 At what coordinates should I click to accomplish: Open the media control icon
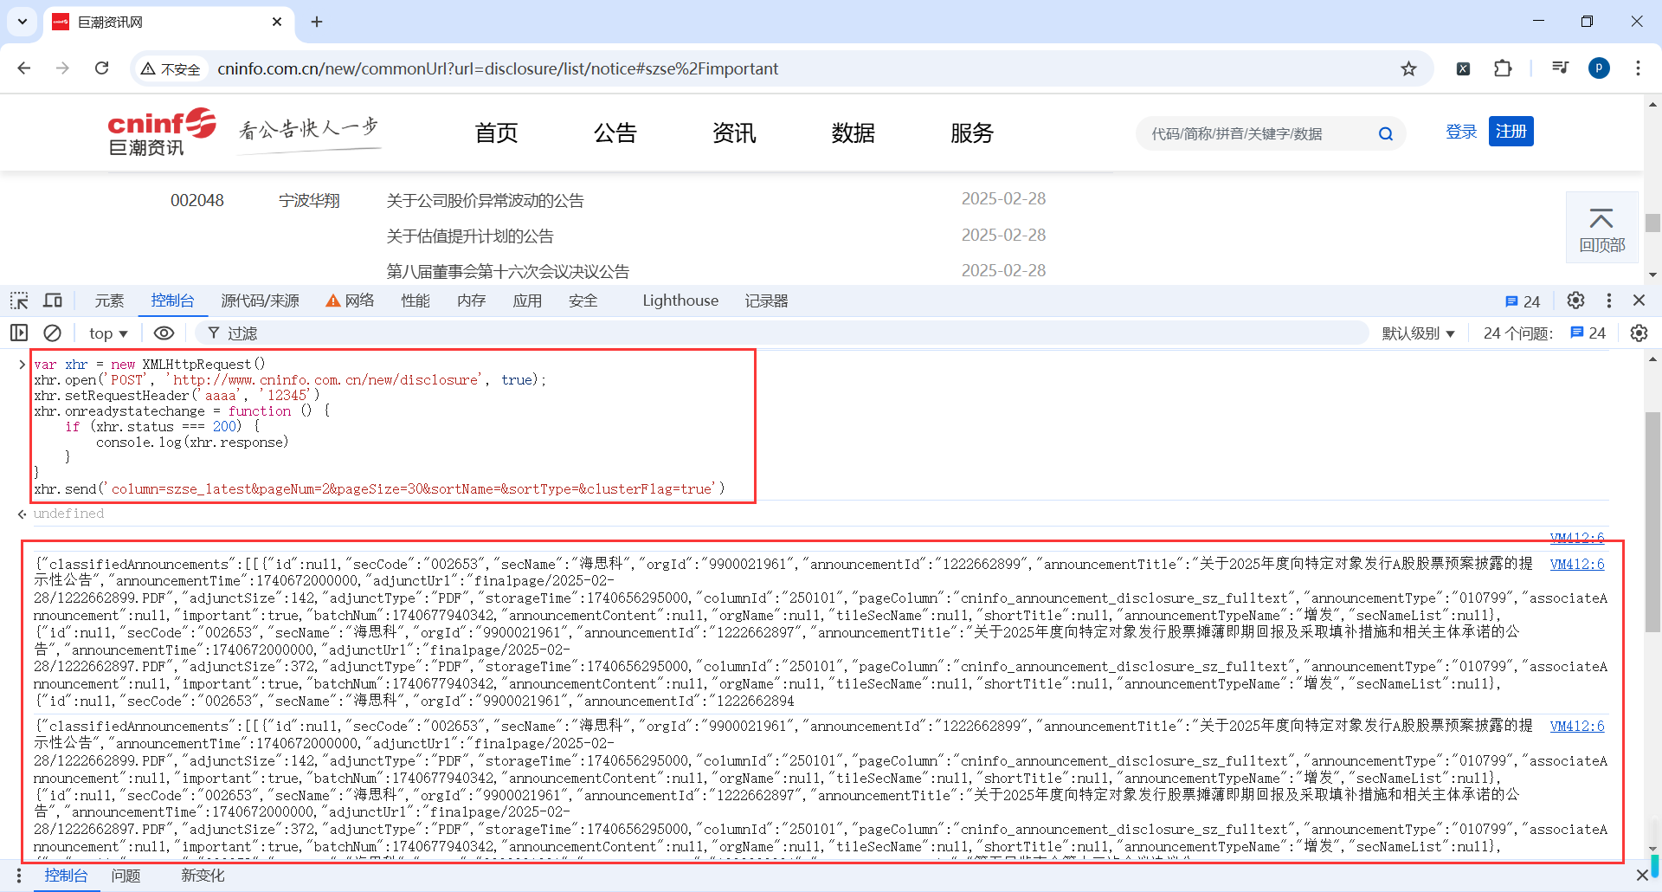(x=1560, y=68)
